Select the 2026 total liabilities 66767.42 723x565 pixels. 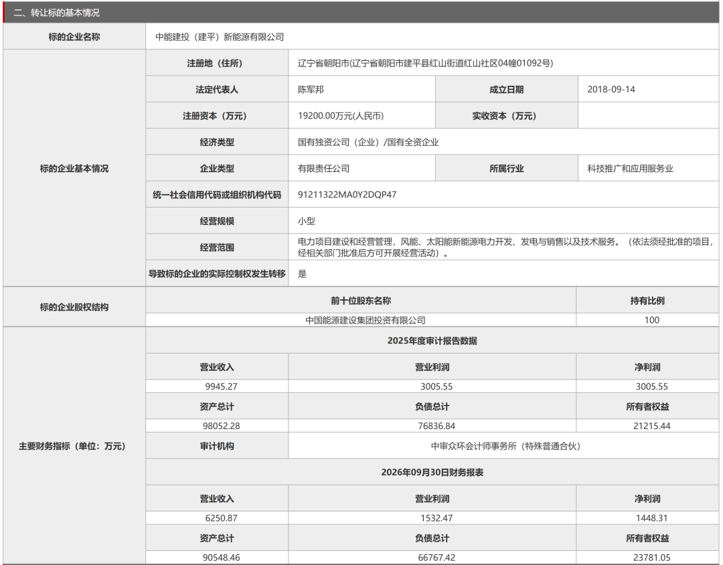(436, 558)
